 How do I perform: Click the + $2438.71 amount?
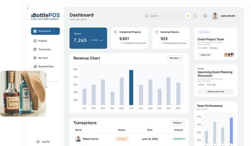179,139
